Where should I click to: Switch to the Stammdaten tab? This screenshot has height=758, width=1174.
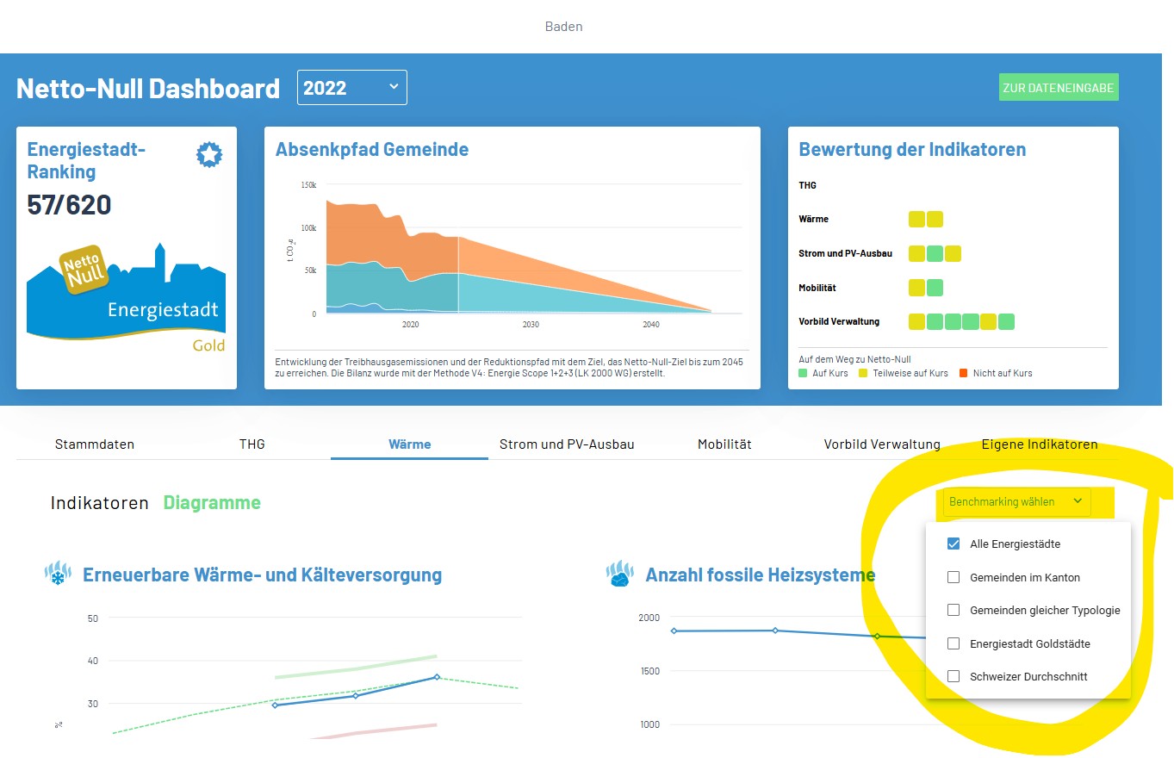click(x=95, y=444)
